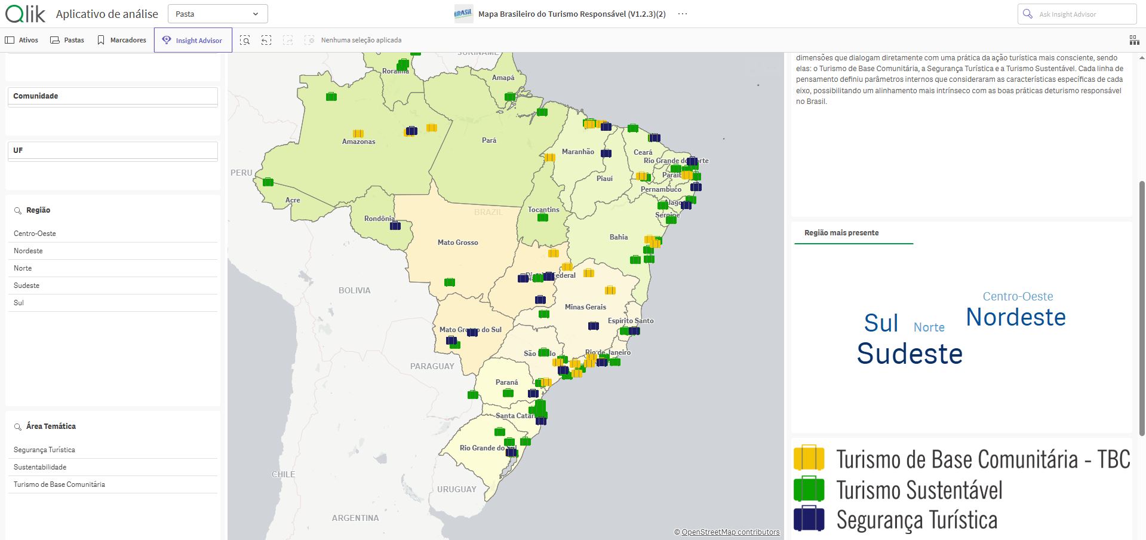Click the smart search selections icon
Image resolution: width=1146 pixels, height=540 pixels.
(245, 40)
